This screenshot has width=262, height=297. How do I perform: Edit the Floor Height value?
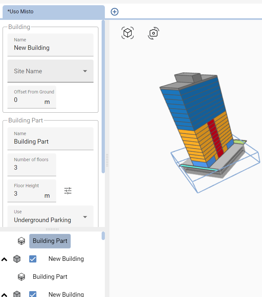(x=32, y=191)
